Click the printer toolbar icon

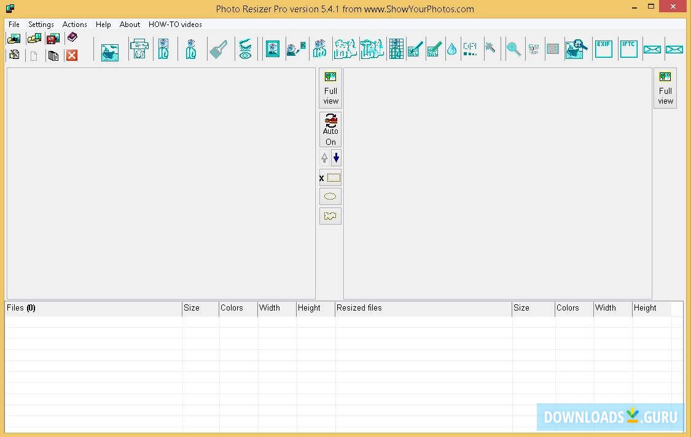pyautogui.click(x=139, y=48)
